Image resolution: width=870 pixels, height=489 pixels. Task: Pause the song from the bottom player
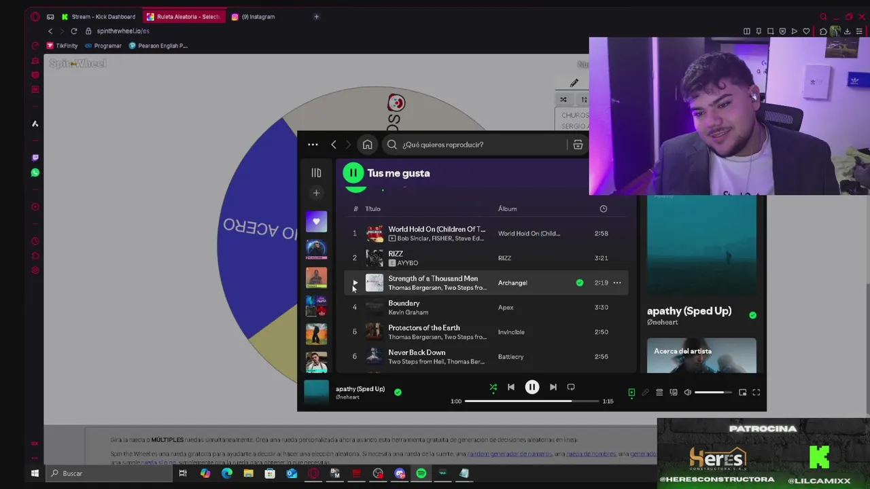[x=532, y=387]
